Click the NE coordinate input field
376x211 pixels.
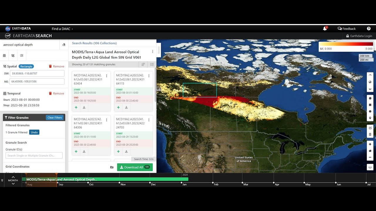pyautogui.click(x=37, y=81)
